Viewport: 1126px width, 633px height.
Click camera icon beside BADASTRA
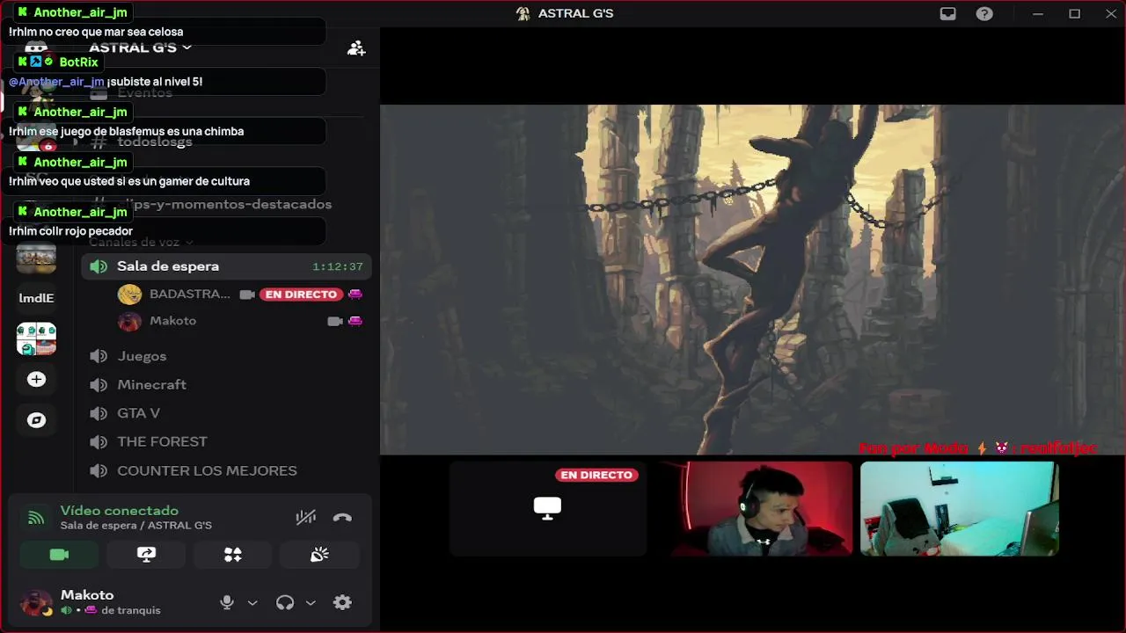pyautogui.click(x=247, y=295)
